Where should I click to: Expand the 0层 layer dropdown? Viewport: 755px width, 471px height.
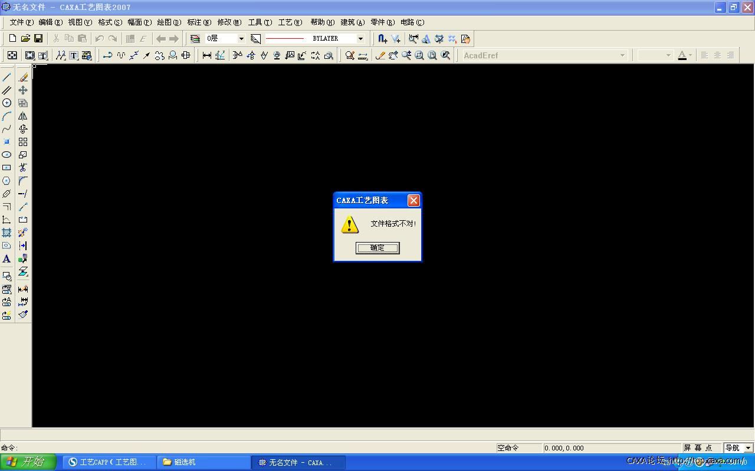(241, 39)
